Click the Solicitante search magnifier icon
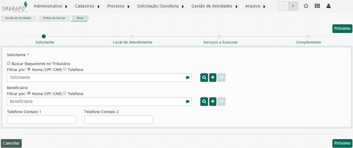The width and height of the screenshot is (353, 148). pyautogui.click(x=204, y=77)
